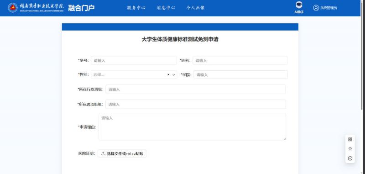This screenshot has width=365, height=174.
Task: Click the 所在行政班级 input field
Action: click(196, 90)
